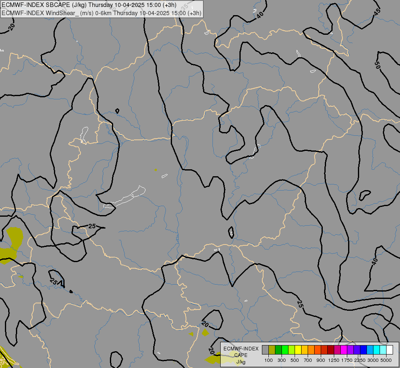
Task: Click the dark red legend swatch
Action: point(331,350)
